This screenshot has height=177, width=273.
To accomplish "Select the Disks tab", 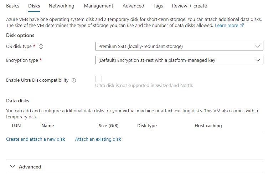I will pyautogui.click(x=34, y=6).
